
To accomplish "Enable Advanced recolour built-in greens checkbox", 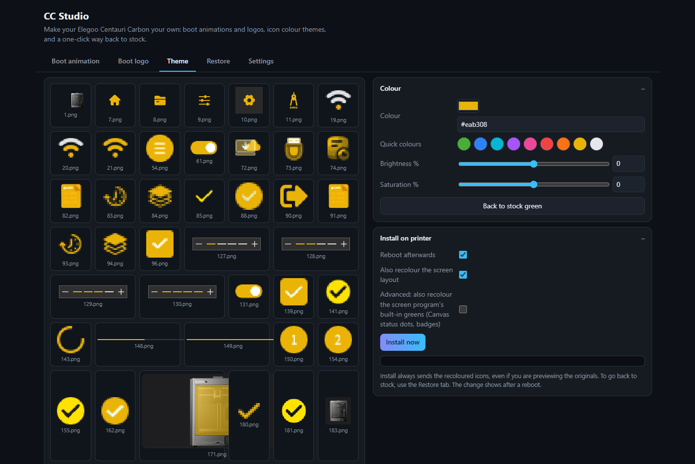I will (463, 309).
